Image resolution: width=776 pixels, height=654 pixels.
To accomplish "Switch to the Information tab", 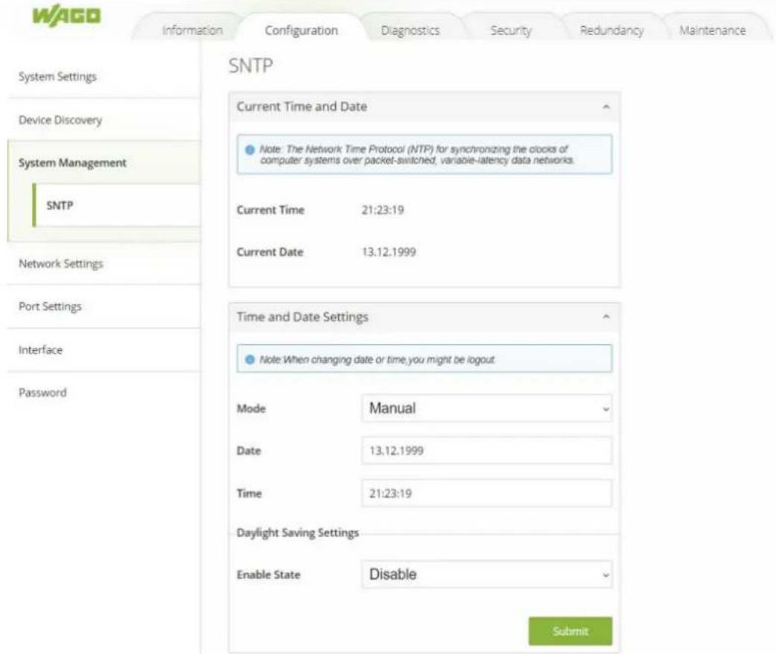I will click(192, 31).
